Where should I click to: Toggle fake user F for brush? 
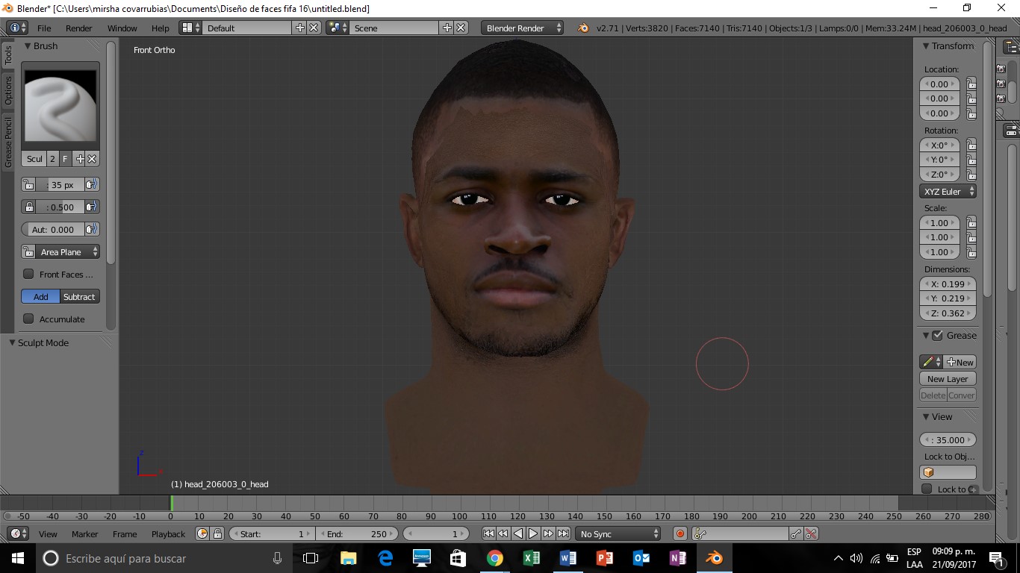tap(65, 159)
